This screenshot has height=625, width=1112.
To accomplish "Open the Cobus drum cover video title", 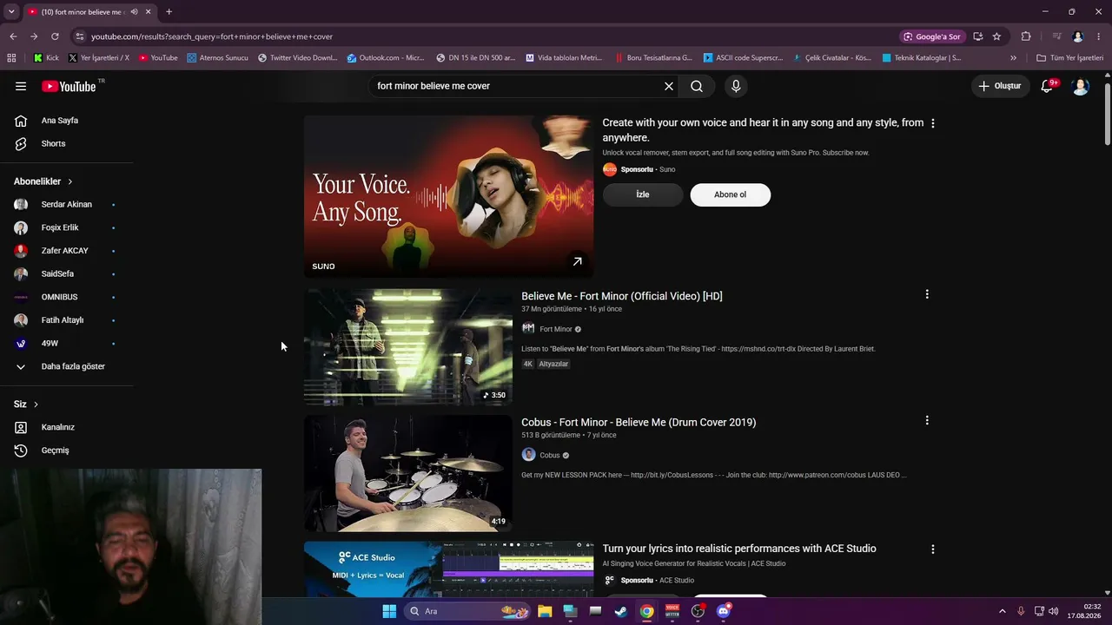I will 639,422.
